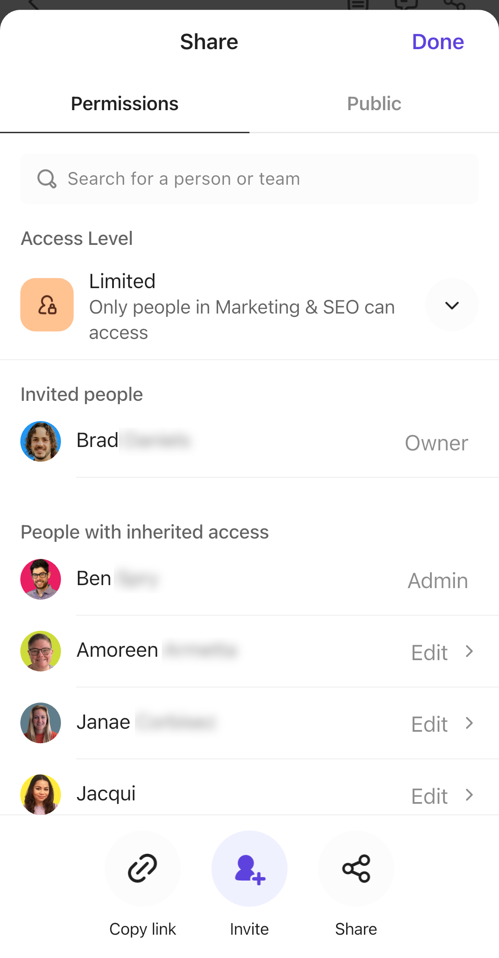
Task: Select the Permissions tab
Action: [x=124, y=104]
